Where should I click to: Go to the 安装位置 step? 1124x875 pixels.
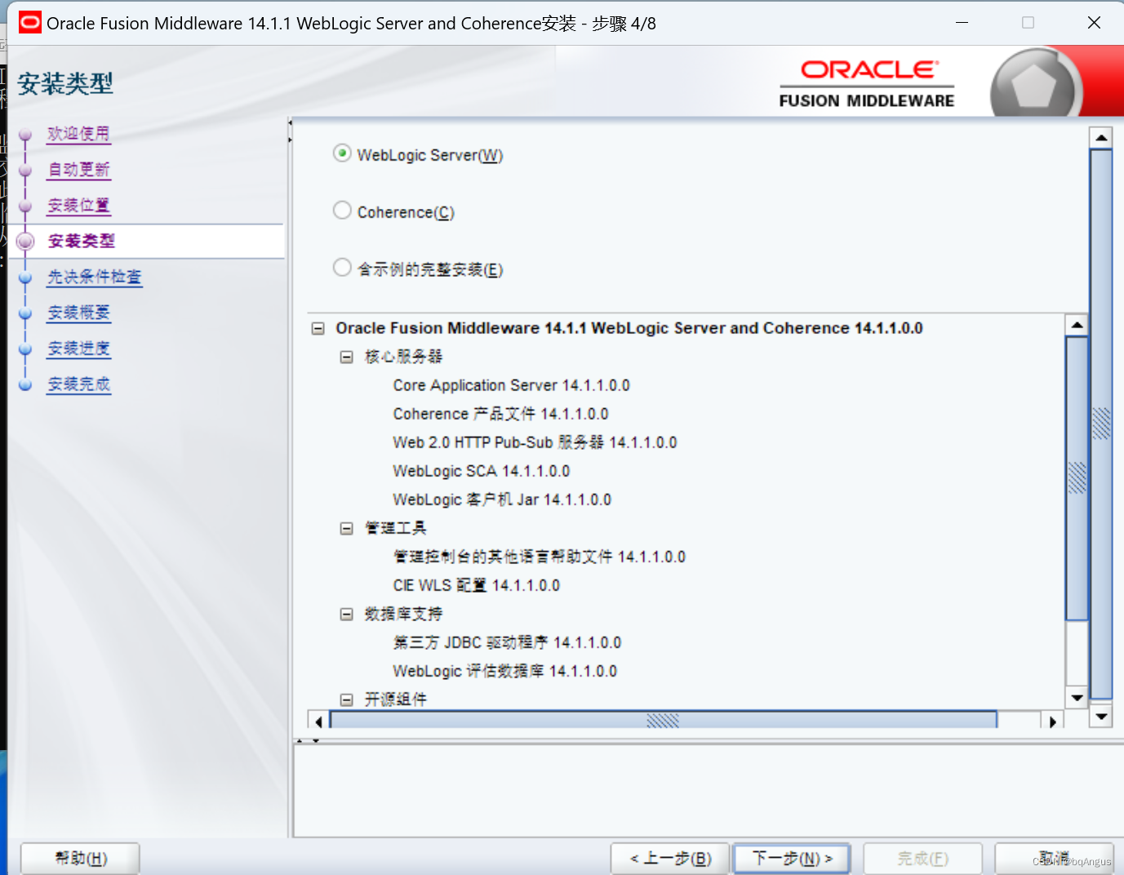point(78,206)
